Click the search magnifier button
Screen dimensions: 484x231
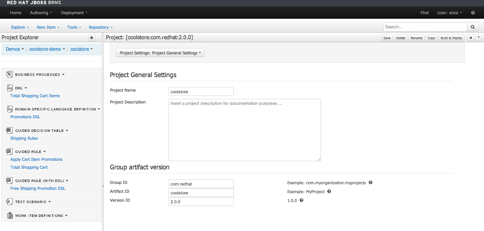point(473,27)
